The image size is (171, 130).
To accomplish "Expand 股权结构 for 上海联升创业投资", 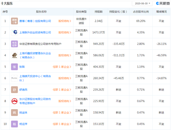I will pyautogui.click(x=65, y=32).
